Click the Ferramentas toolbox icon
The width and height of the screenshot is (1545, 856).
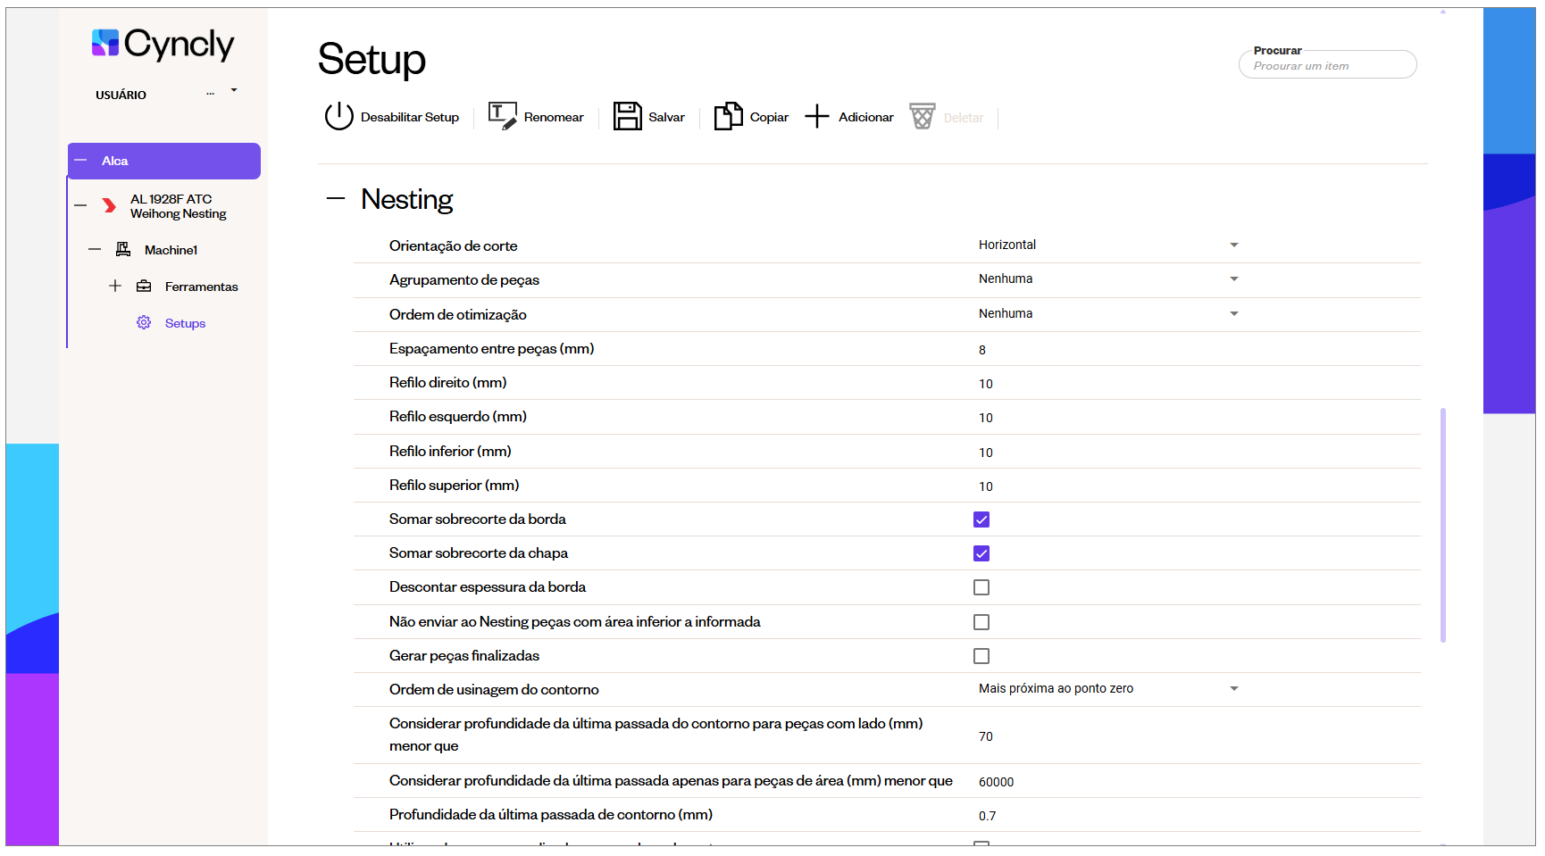[144, 286]
